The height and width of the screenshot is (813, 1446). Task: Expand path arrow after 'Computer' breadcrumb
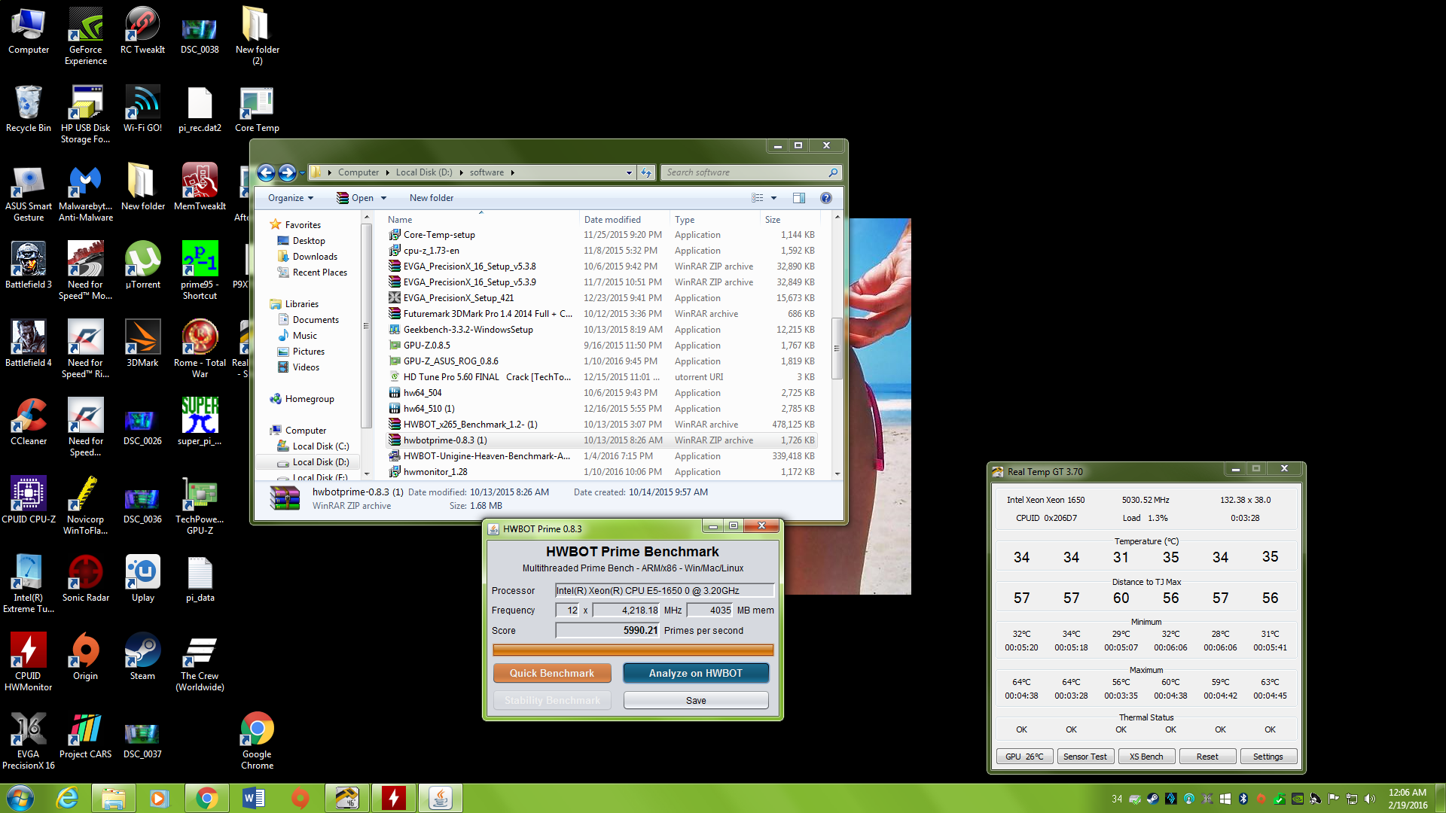[x=387, y=172]
